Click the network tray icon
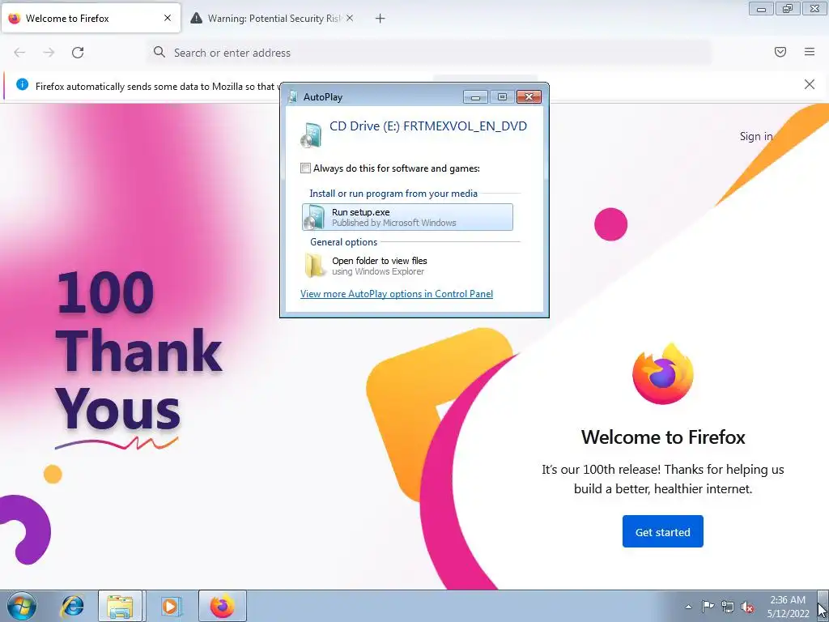The image size is (829, 622). (x=728, y=607)
